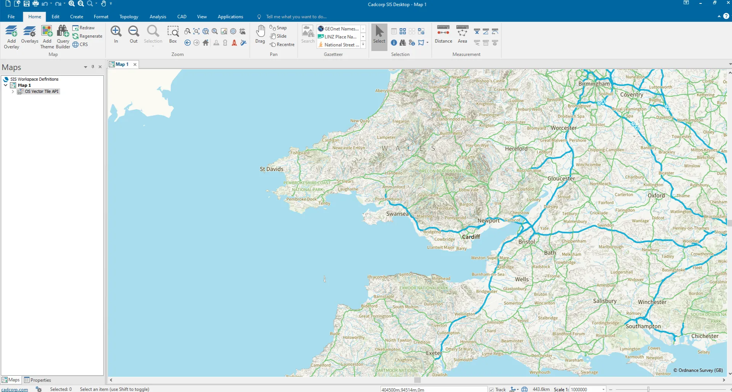Launch the Query Builder tool
Viewport: 732px width, 392px height.
tap(63, 37)
